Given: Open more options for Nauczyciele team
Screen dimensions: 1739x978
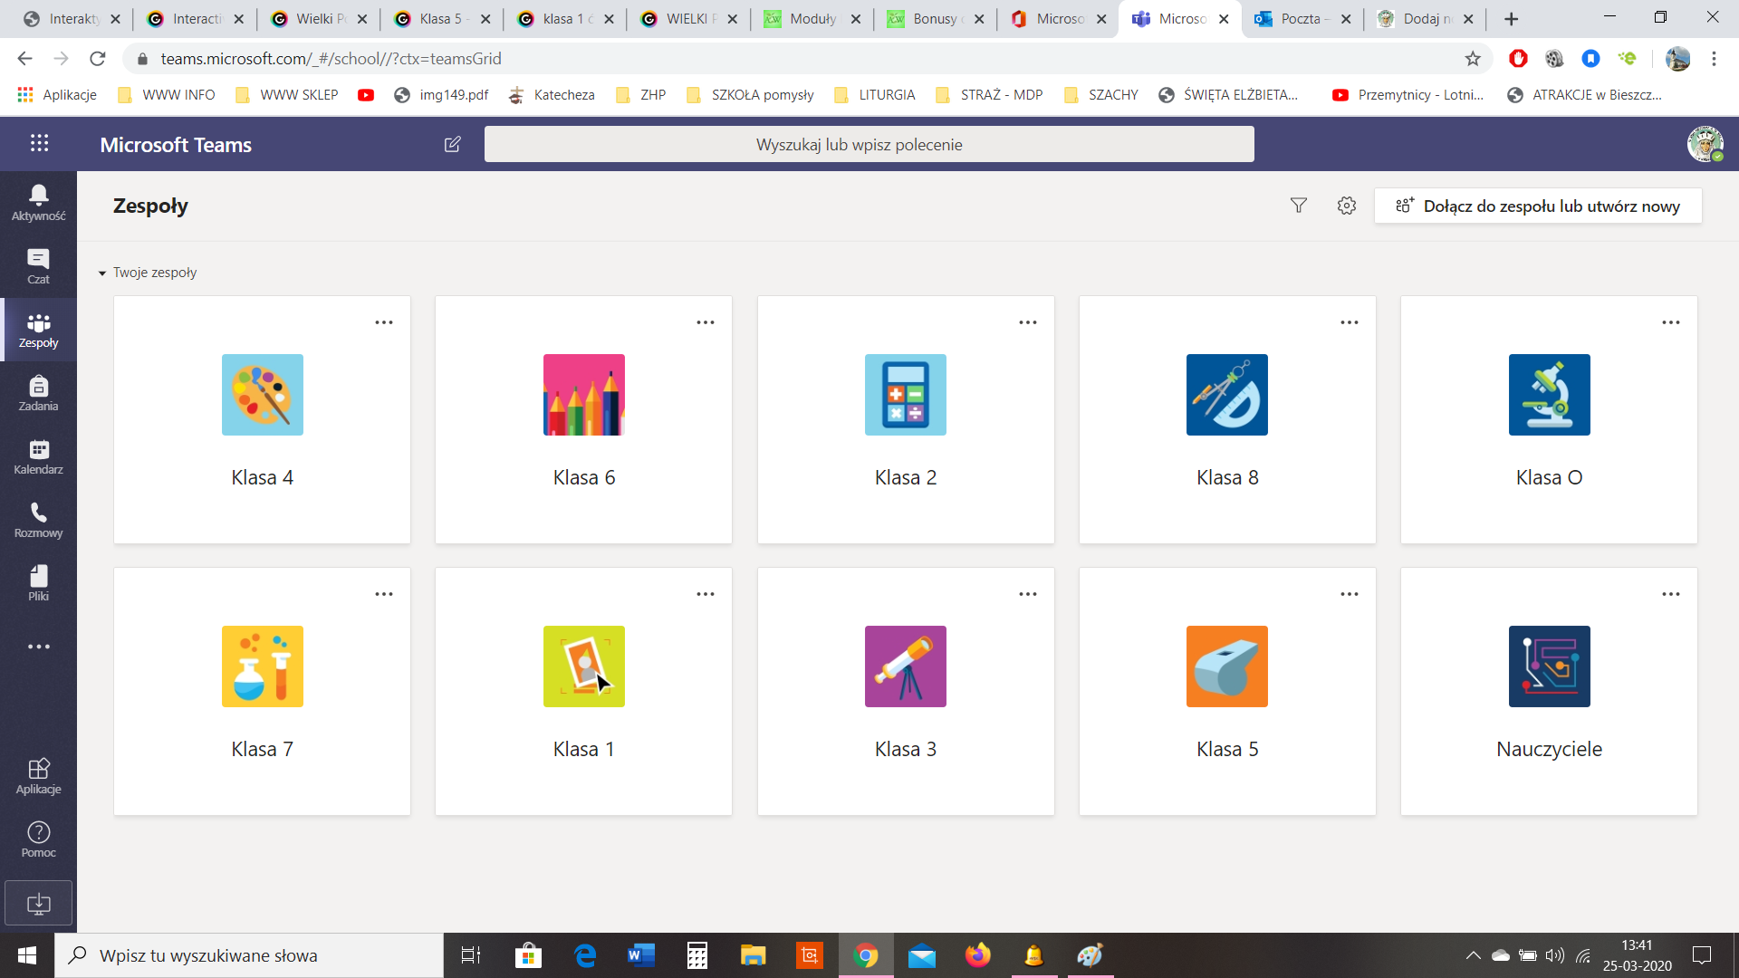Looking at the screenshot, I should point(1670,594).
